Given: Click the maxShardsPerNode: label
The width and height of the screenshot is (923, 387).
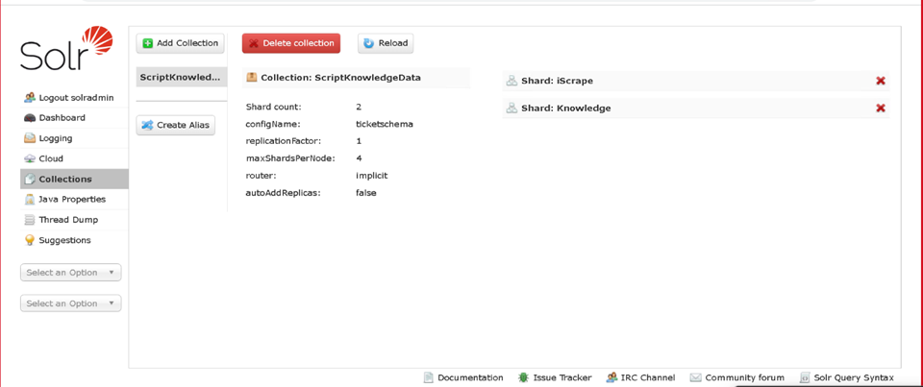Looking at the screenshot, I should 290,158.
